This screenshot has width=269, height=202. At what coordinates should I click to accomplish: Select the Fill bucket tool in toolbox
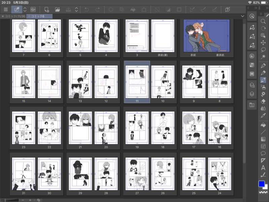(x=263, y=125)
